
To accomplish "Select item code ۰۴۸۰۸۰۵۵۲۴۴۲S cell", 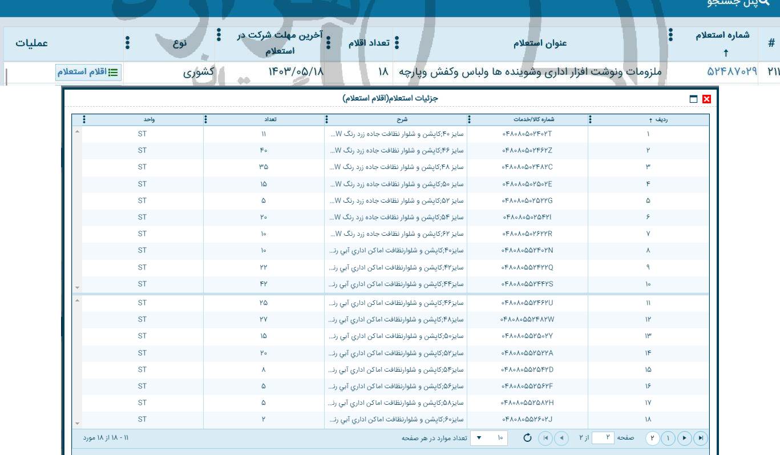I will pyautogui.click(x=527, y=284).
